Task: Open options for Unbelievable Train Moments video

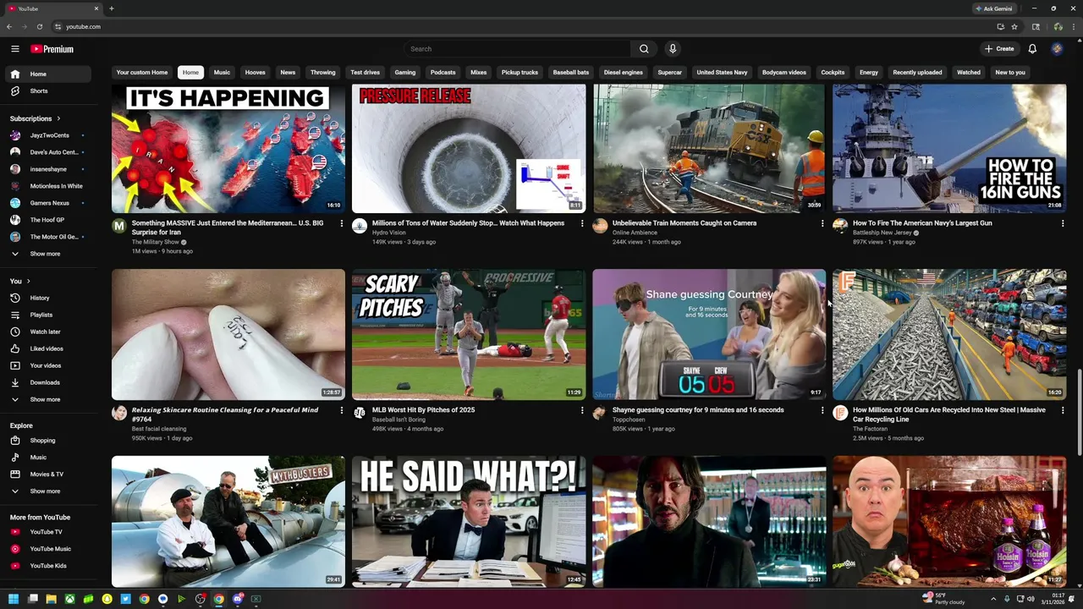Action: pyautogui.click(x=822, y=223)
